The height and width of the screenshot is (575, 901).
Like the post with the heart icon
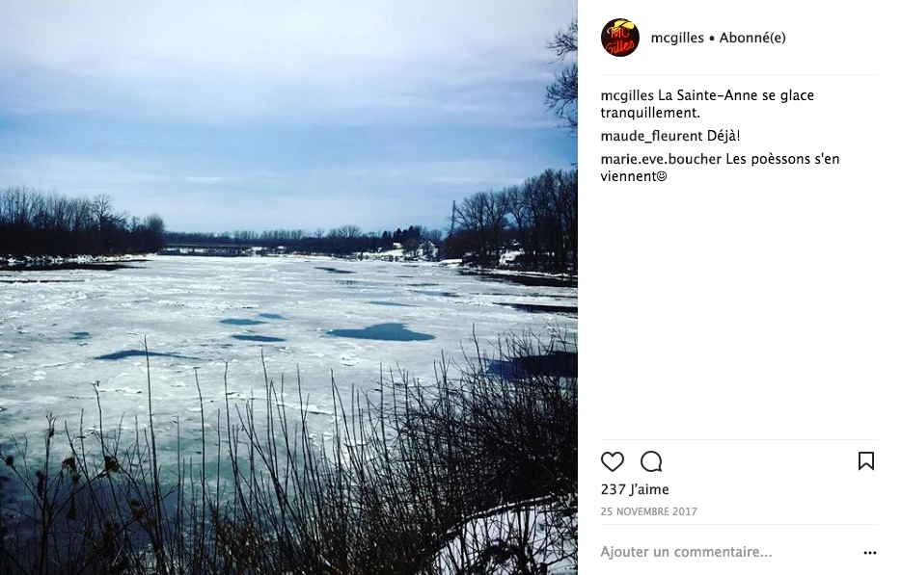(x=612, y=461)
